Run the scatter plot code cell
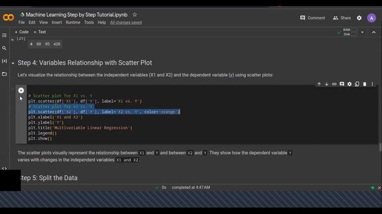The height and width of the screenshot is (214, 382). pos(21,90)
